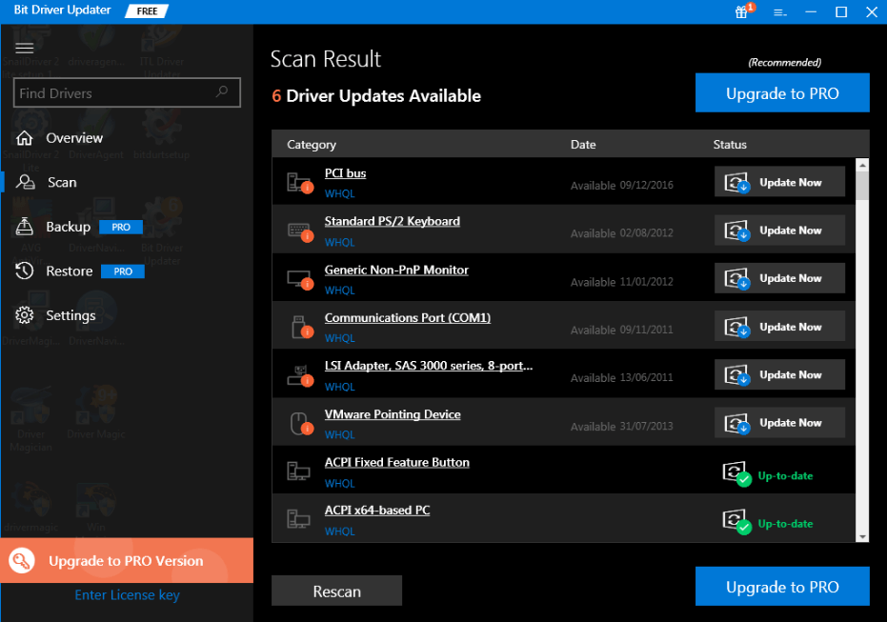Image resolution: width=887 pixels, height=622 pixels.
Task: Click Upgrade to PRO at top right
Action: click(782, 92)
